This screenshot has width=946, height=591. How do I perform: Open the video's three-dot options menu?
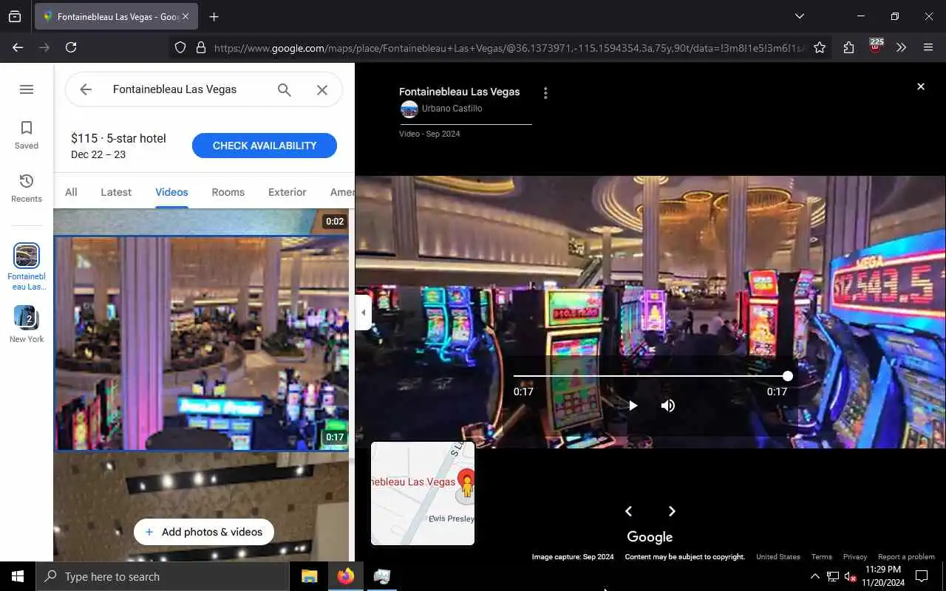click(x=545, y=93)
